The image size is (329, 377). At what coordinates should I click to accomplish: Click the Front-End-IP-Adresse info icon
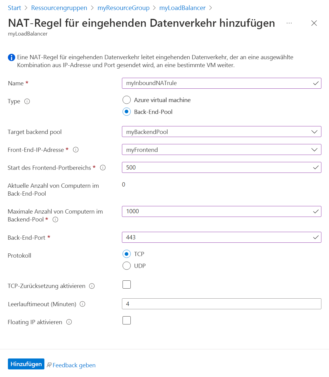(76, 149)
